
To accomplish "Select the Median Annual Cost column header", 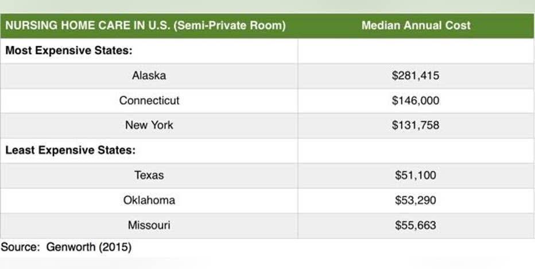I will 416,26.
